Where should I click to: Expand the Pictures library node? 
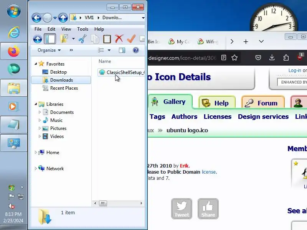coord(40,128)
